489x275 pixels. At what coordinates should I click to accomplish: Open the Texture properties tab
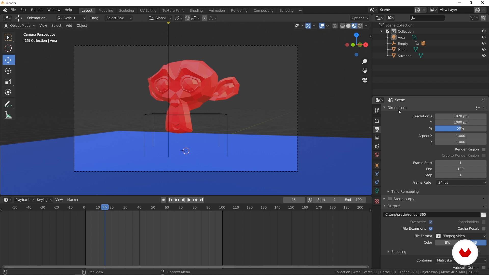pyautogui.click(x=377, y=201)
